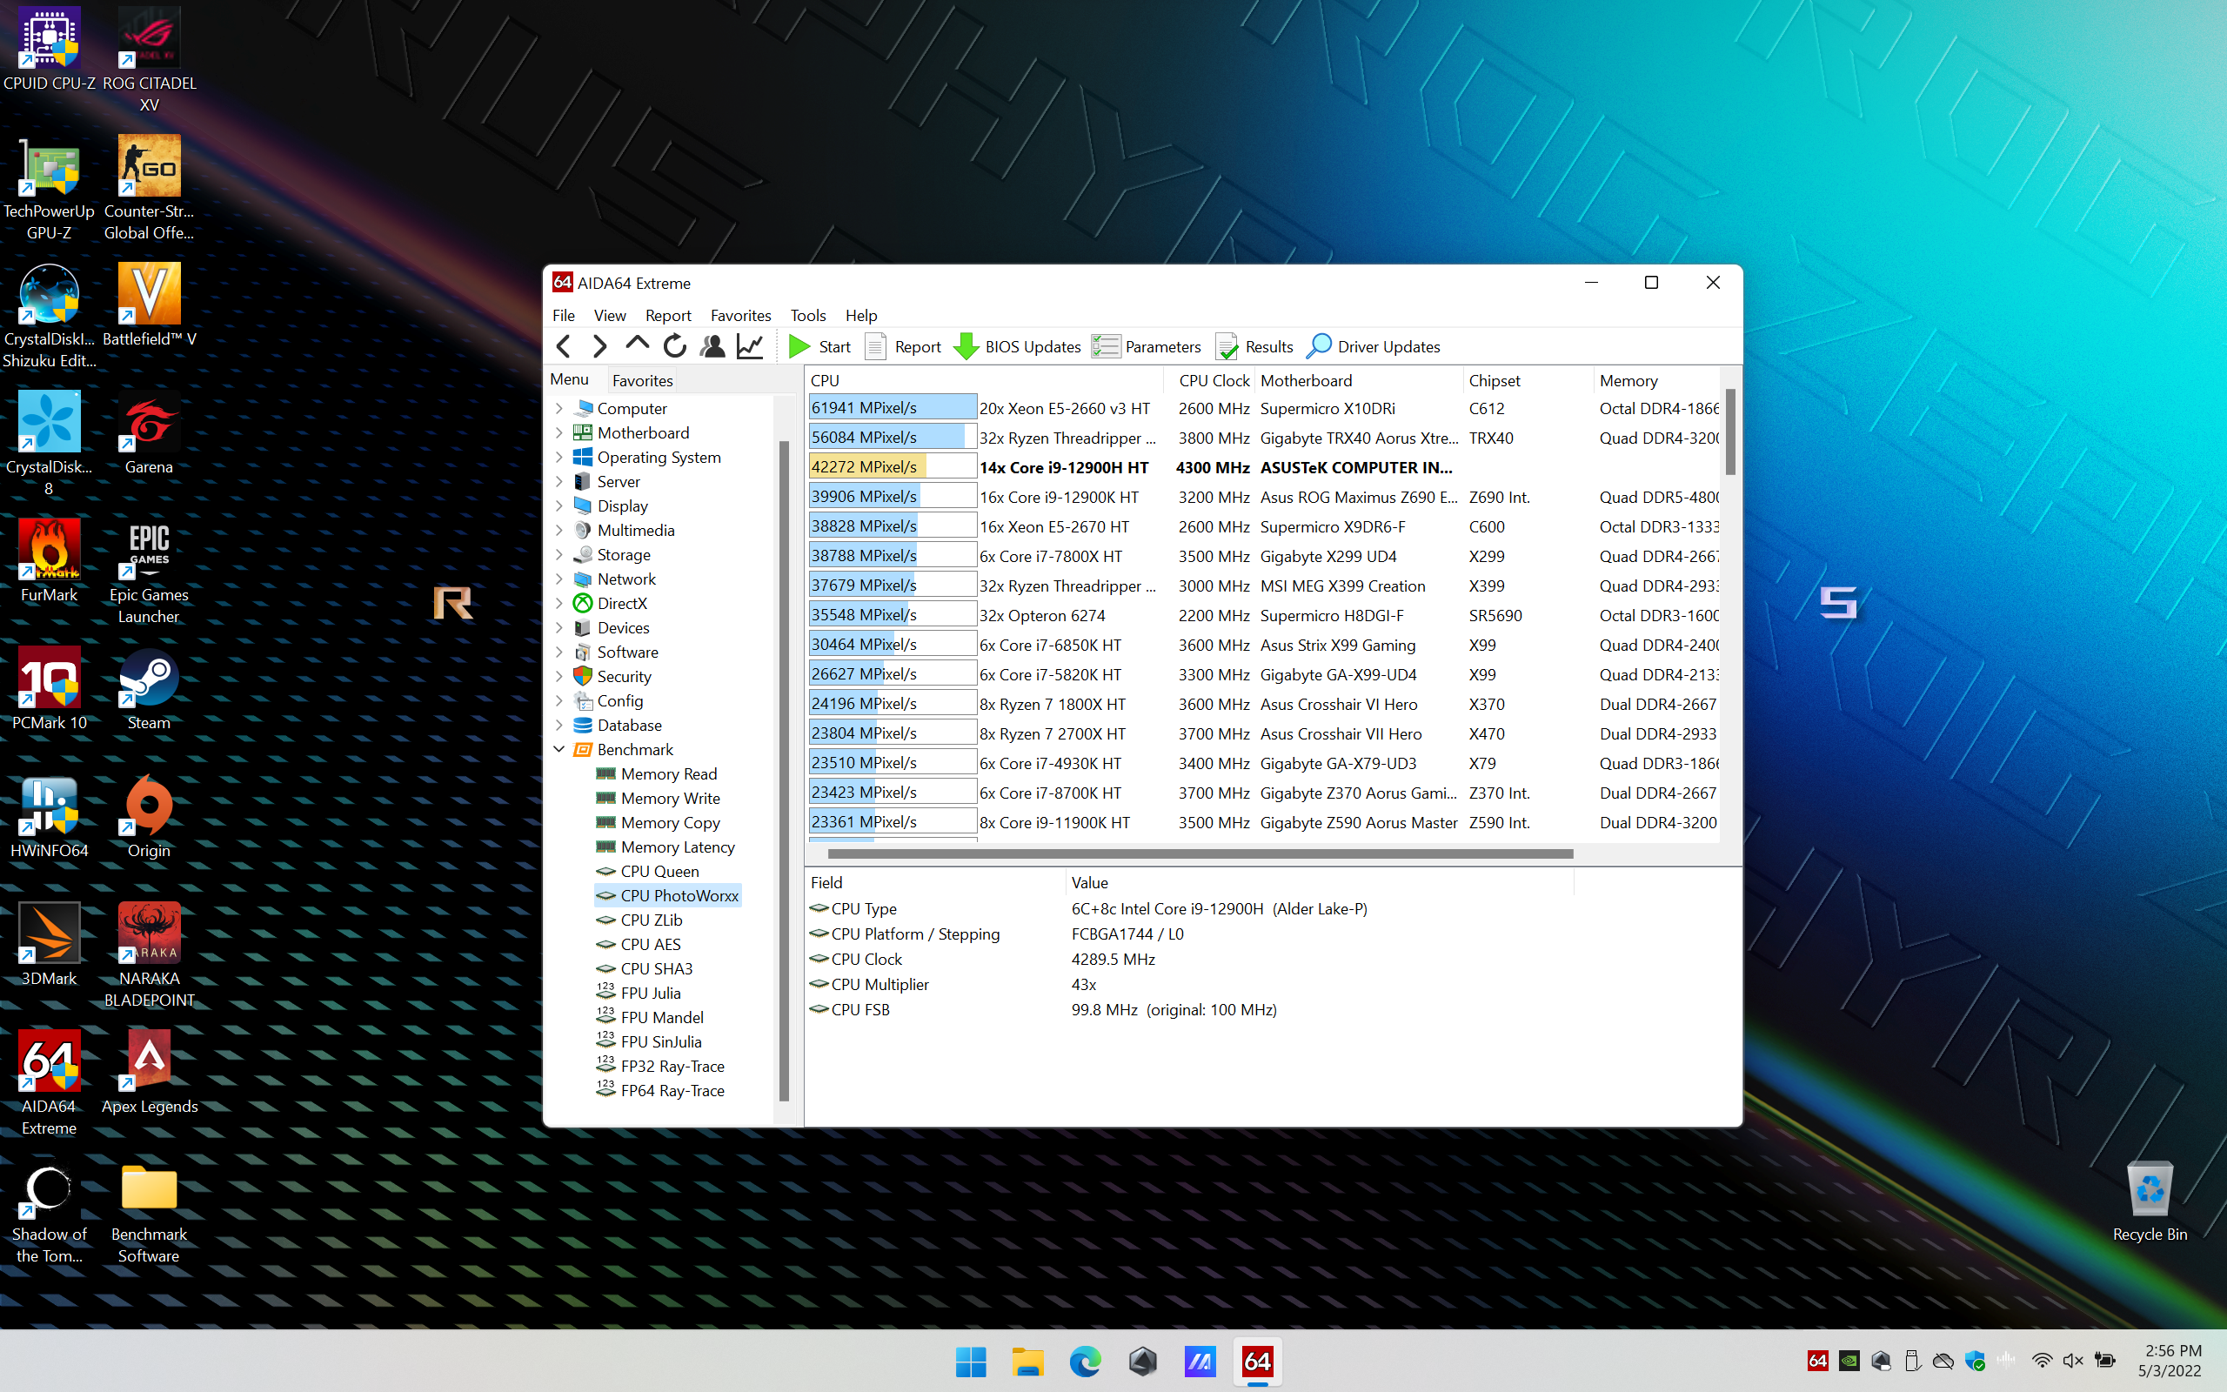Open the File menu
This screenshot has height=1392, width=2227.
[563, 315]
